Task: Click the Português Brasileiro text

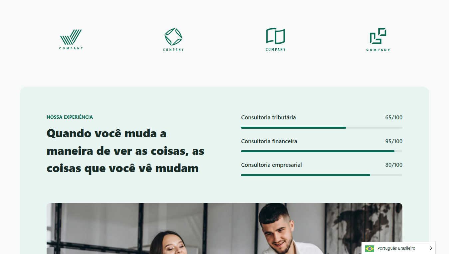Action: click(396, 248)
